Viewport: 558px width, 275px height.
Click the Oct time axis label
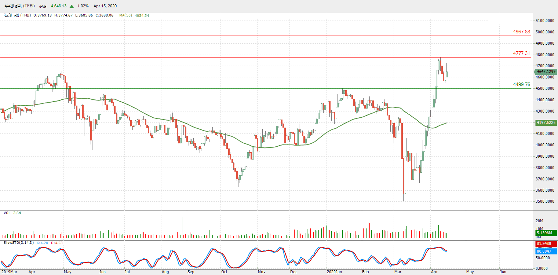coord(225,272)
